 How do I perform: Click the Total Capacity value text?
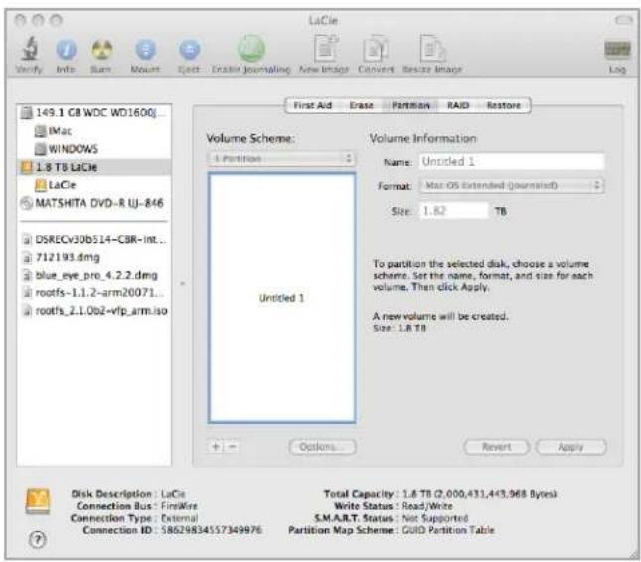479,494
